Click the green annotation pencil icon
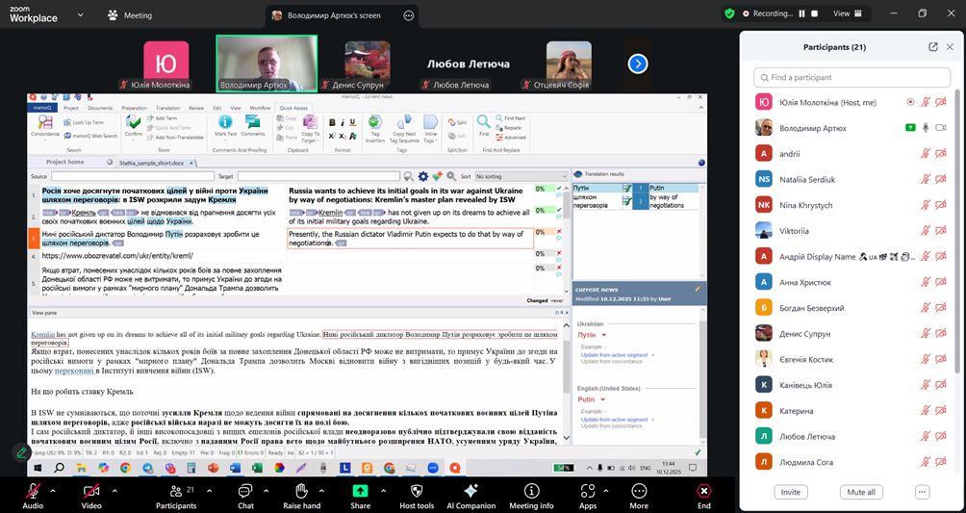 pos(20,451)
